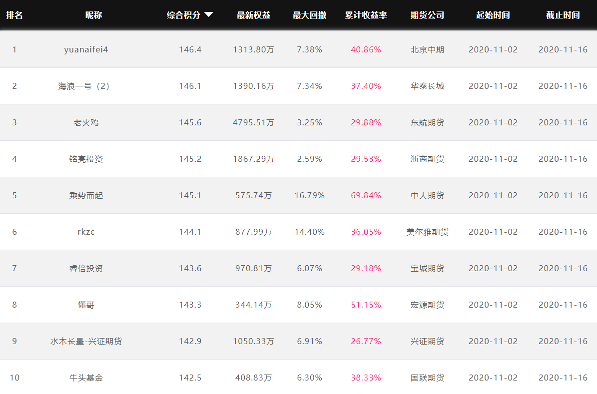Click company 中大期货

click(427, 196)
